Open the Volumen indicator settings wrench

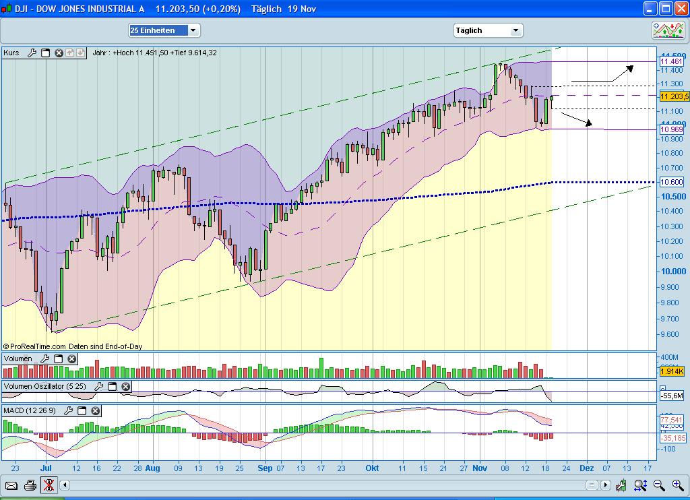(44, 358)
